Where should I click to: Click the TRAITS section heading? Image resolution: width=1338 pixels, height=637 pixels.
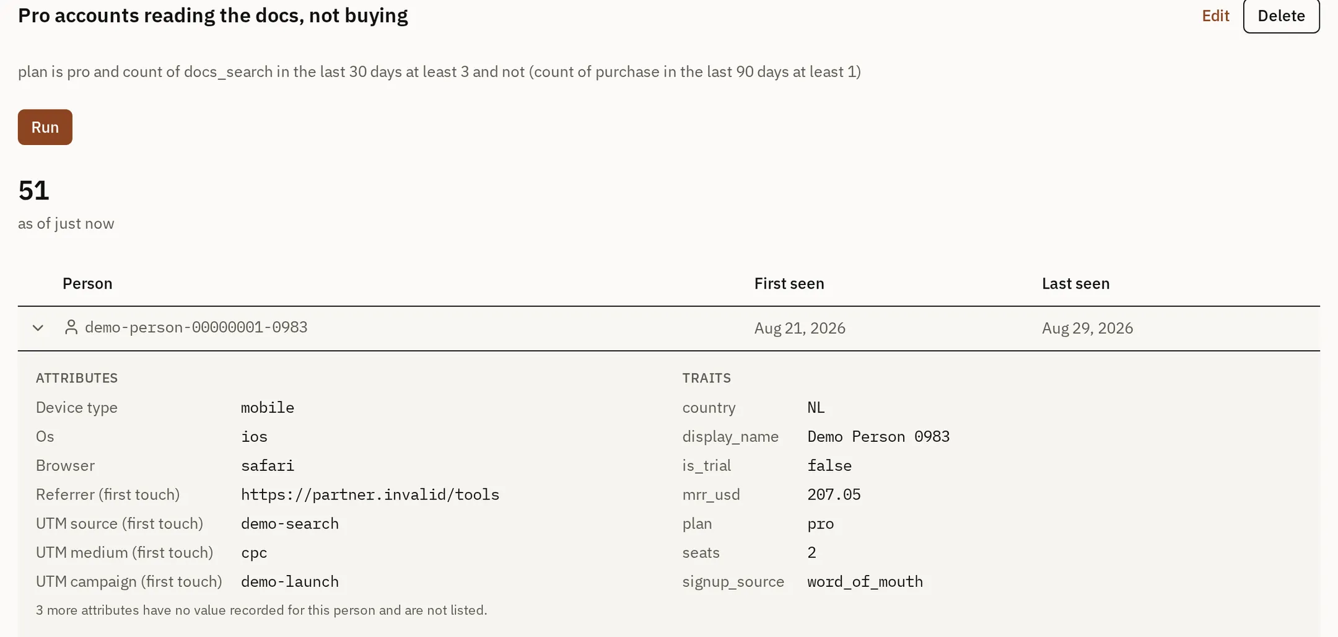(707, 378)
